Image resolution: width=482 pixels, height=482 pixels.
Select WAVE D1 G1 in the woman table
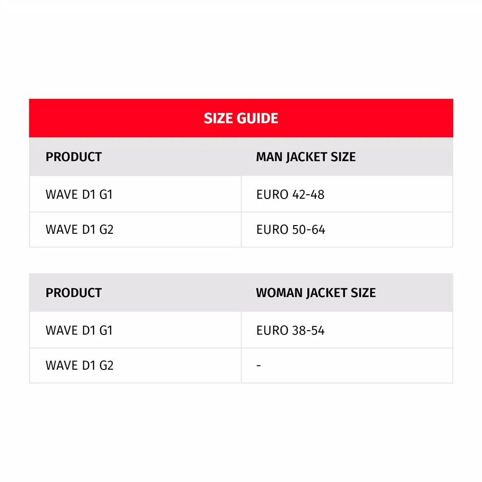pos(79,330)
